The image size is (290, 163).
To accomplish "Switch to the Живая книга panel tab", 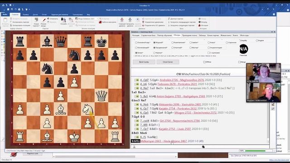I will [226, 35].
